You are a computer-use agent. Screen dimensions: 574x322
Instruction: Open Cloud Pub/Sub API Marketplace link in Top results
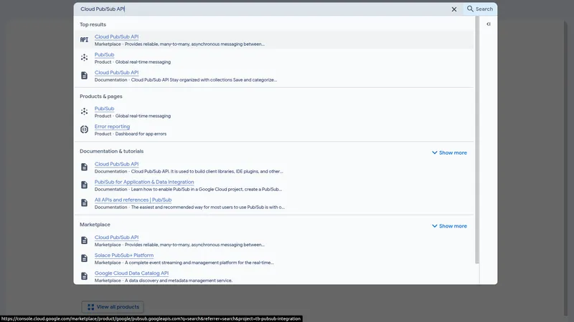coord(116,36)
